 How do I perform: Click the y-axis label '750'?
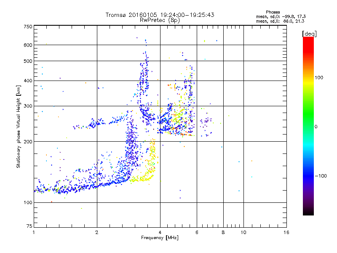(28, 27)
